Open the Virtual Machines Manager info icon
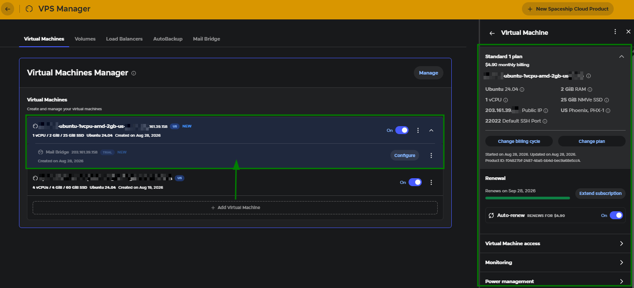Image resolution: width=634 pixels, height=288 pixels. (x=134, y=73)
